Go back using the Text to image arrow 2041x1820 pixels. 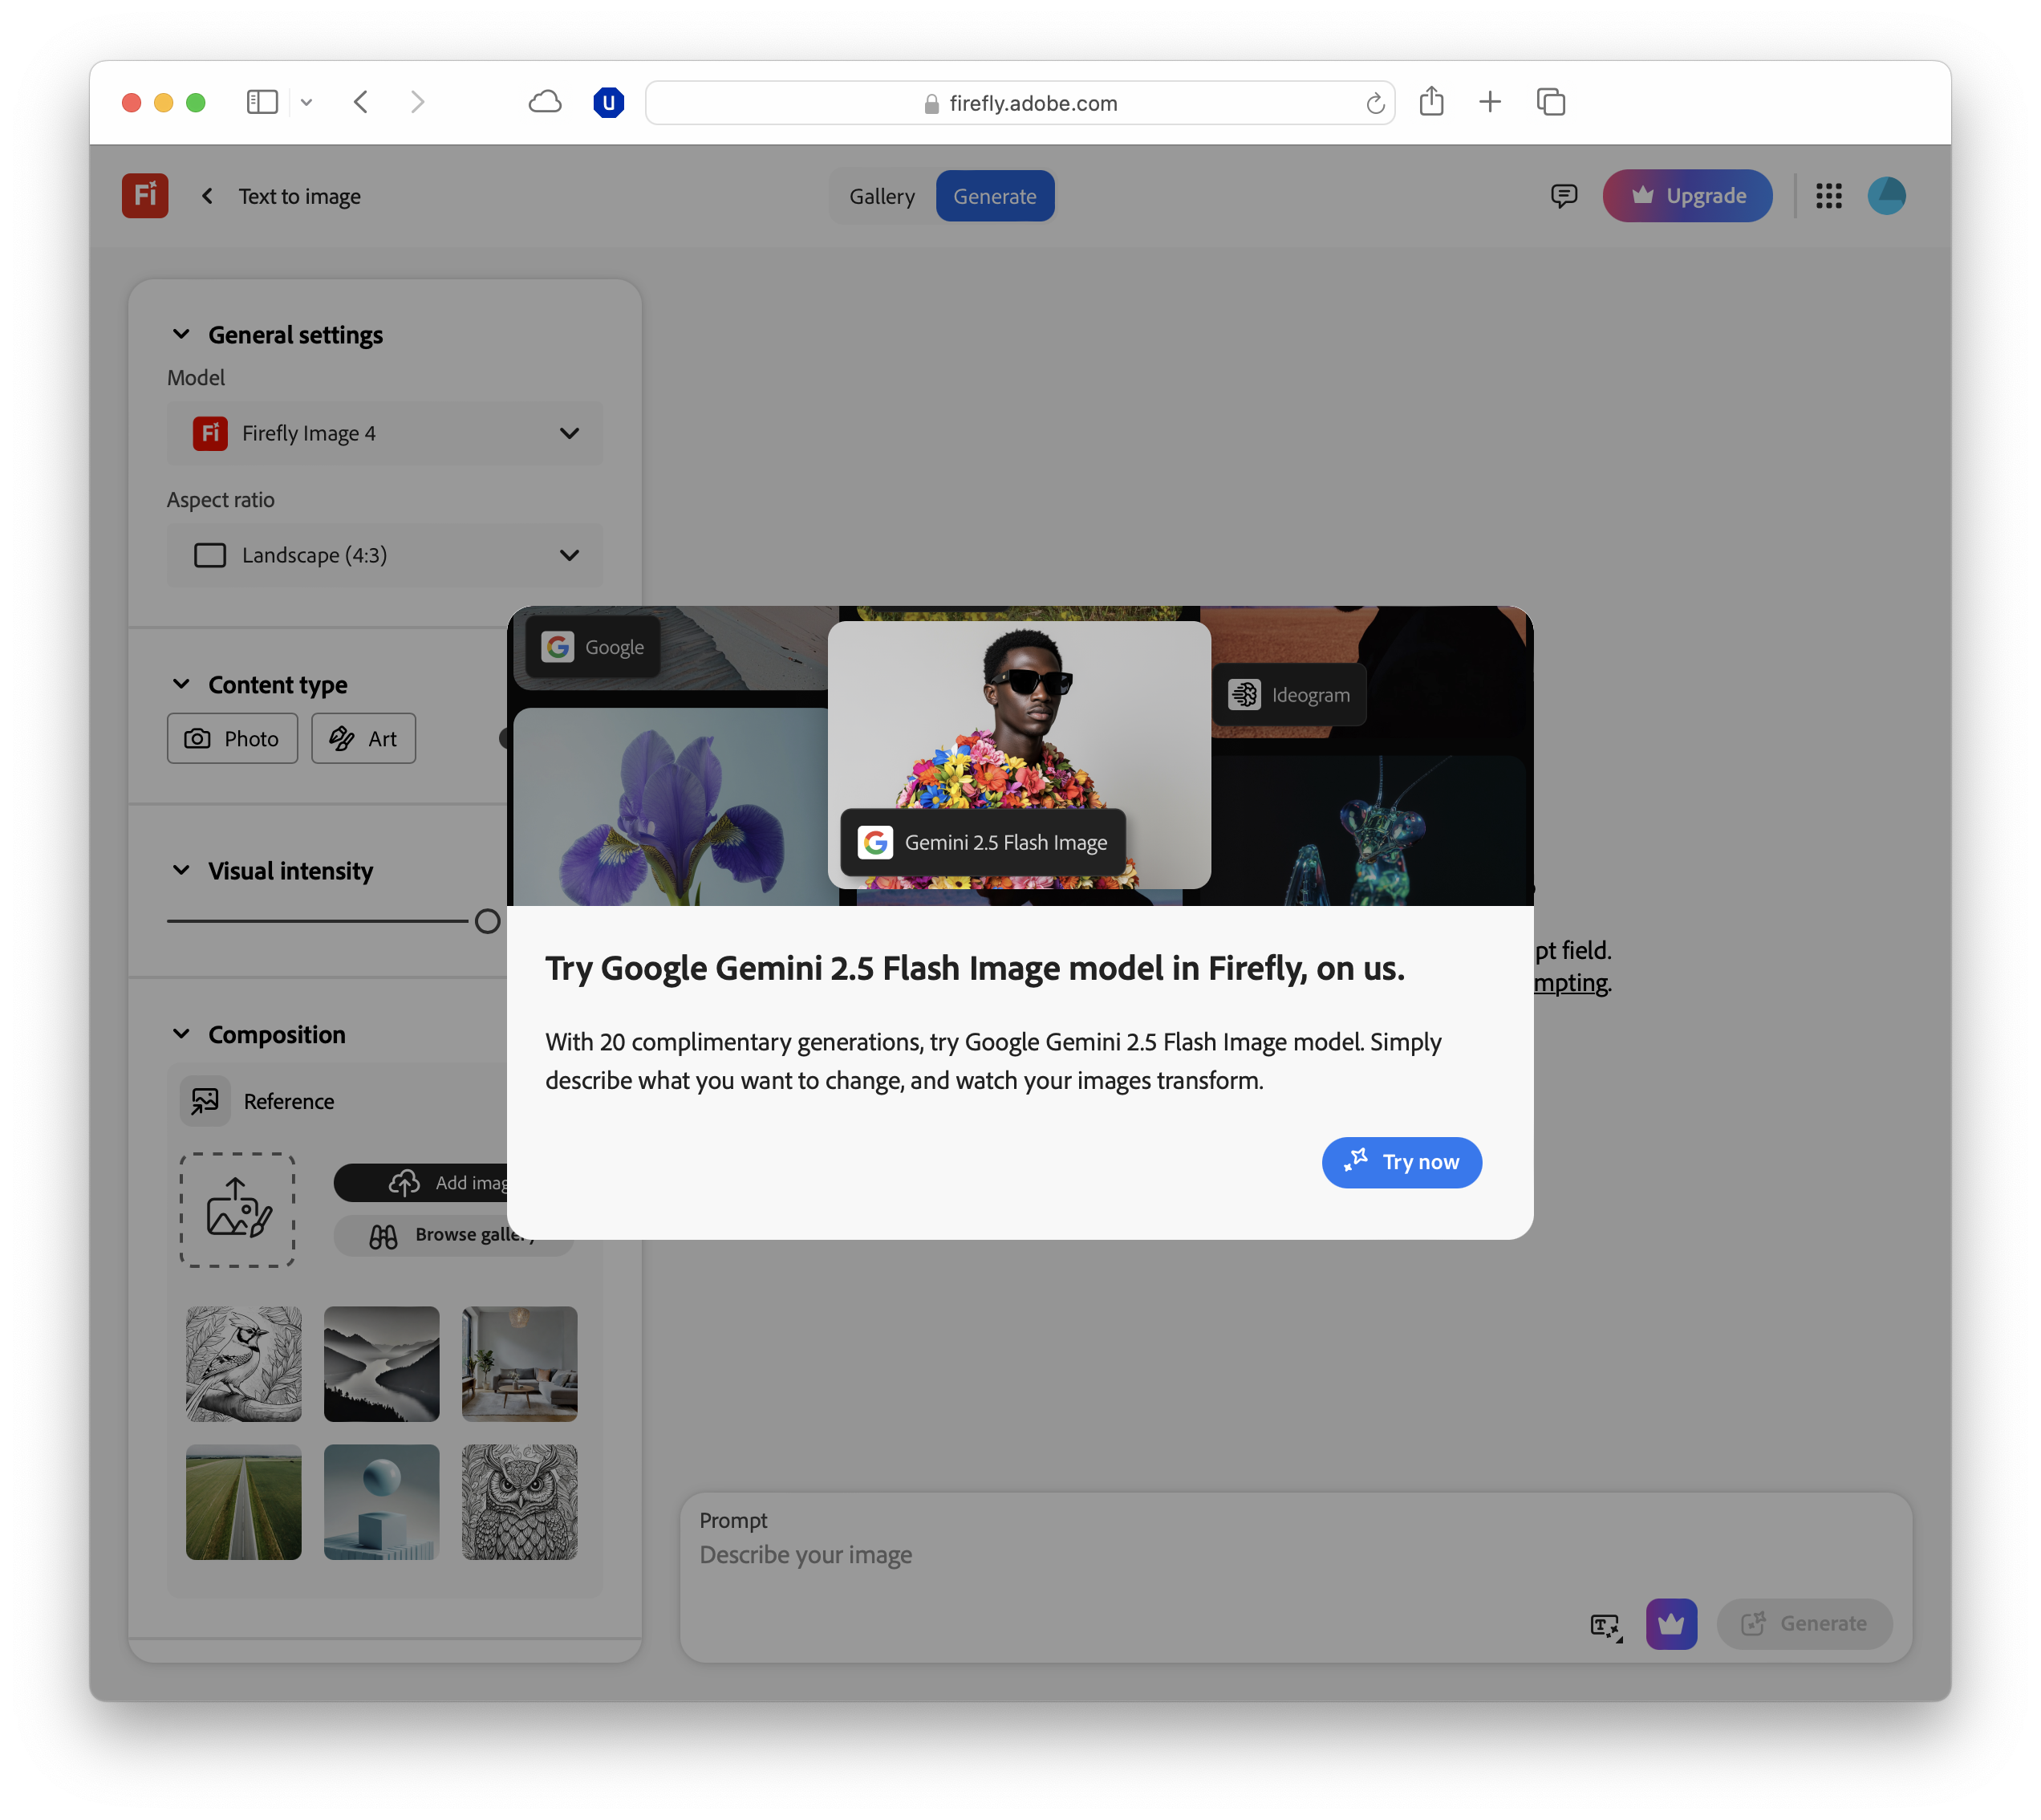(207, 196)
